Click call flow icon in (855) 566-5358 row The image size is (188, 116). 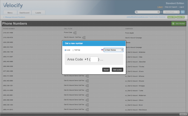tap(87, 100)
